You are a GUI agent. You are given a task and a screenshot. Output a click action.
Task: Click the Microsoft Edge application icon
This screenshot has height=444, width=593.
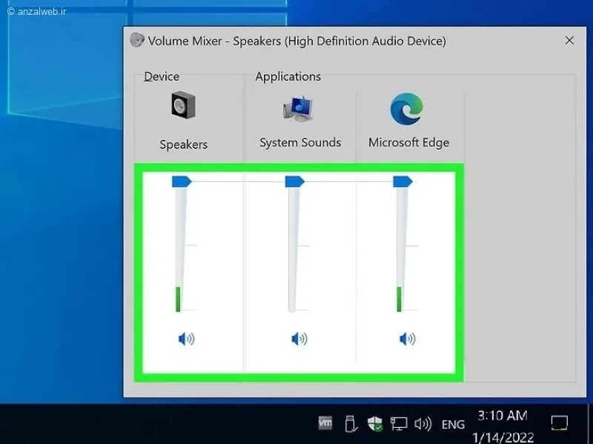(x=406, y=109)
